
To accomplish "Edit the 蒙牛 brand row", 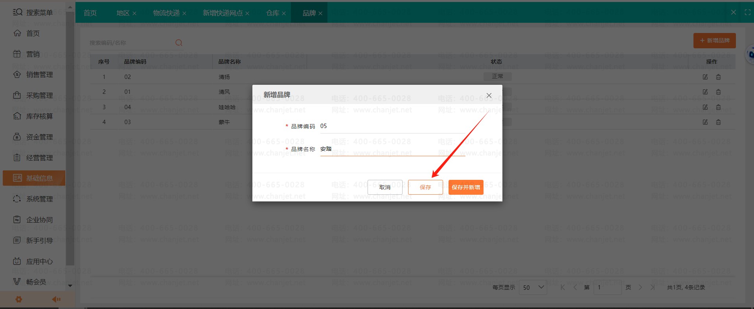I will (x=705, y=122).
